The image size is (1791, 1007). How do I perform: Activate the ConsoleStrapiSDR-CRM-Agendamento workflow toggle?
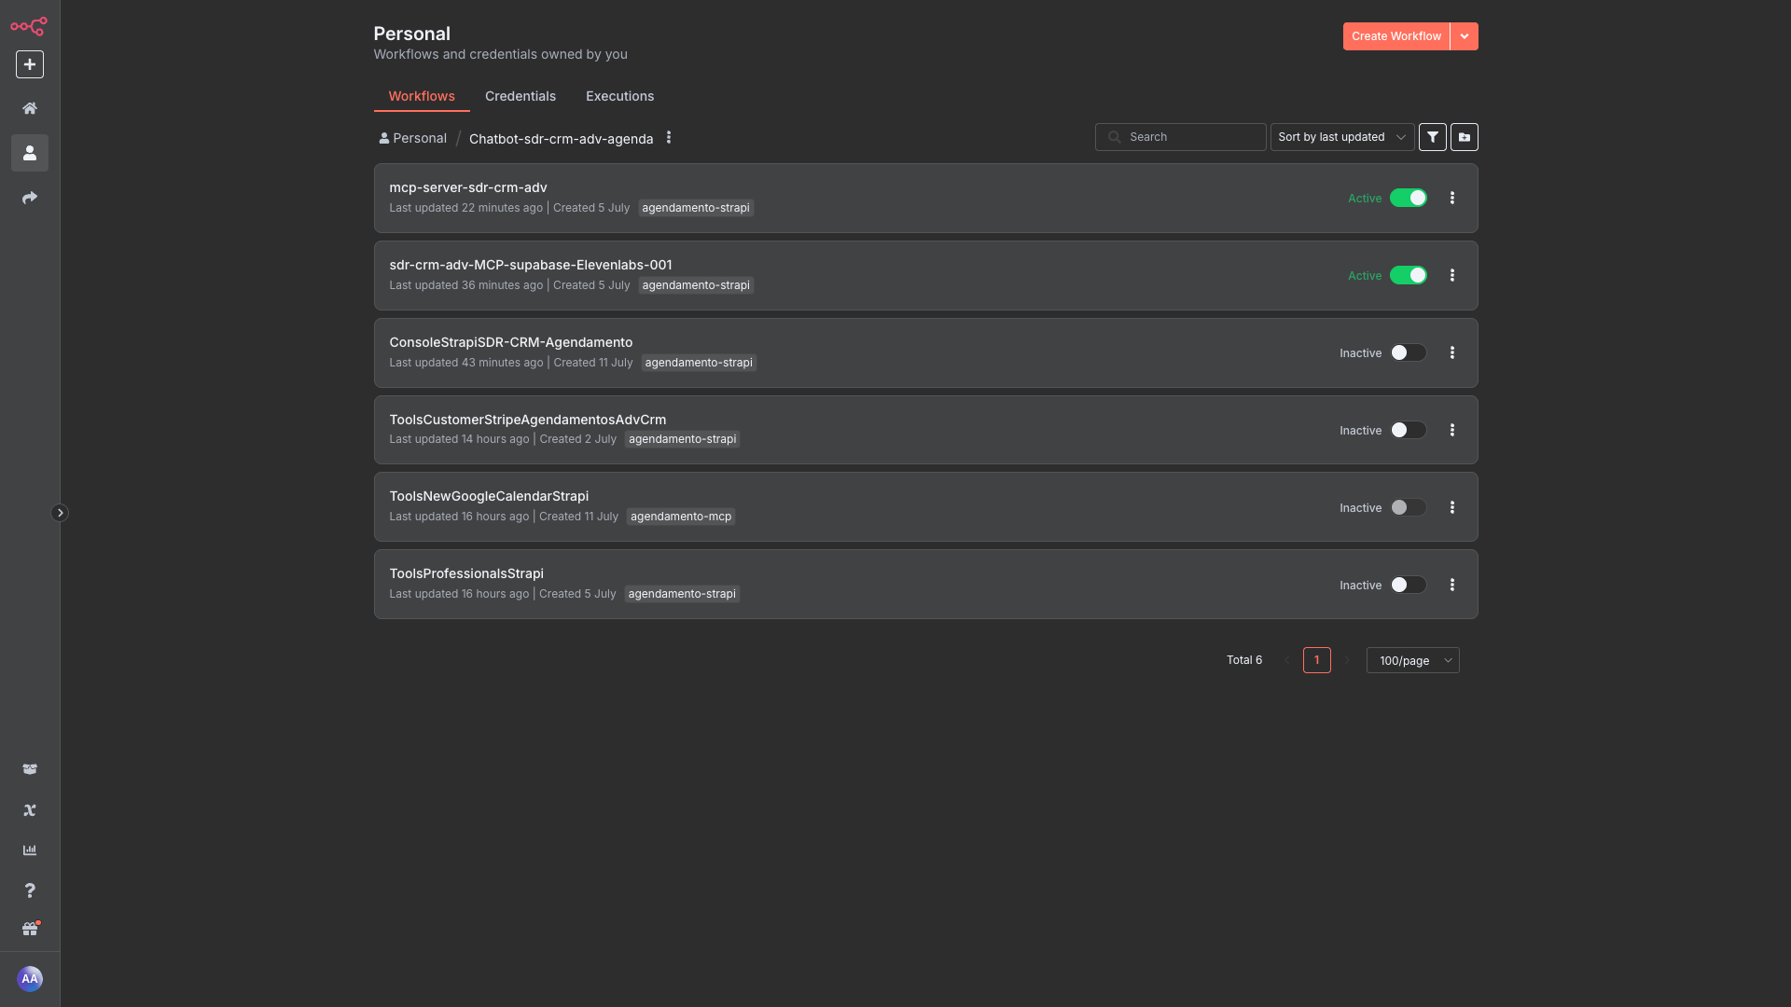pos(1408,352)
